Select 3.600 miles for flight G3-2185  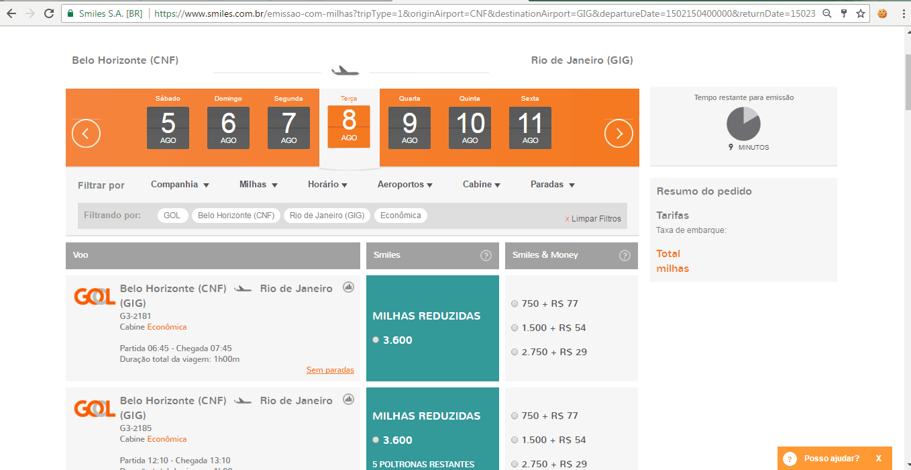click(376, 440)
